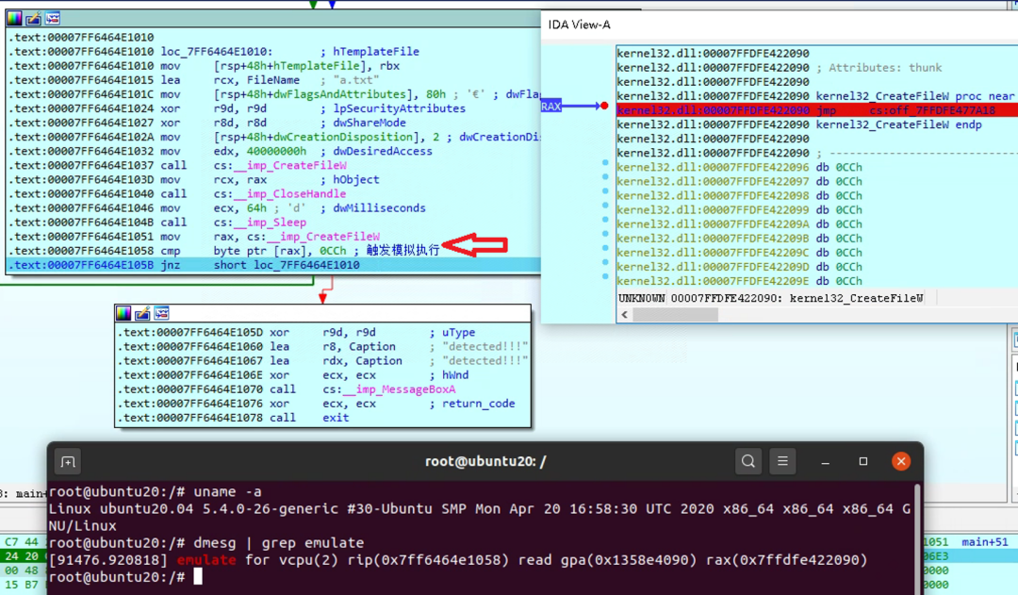This screenshot has width=1018, height=595.
Task: Select the highlighted jnz short loc_7FF6464E1010 line
Action: pos(273,265)
